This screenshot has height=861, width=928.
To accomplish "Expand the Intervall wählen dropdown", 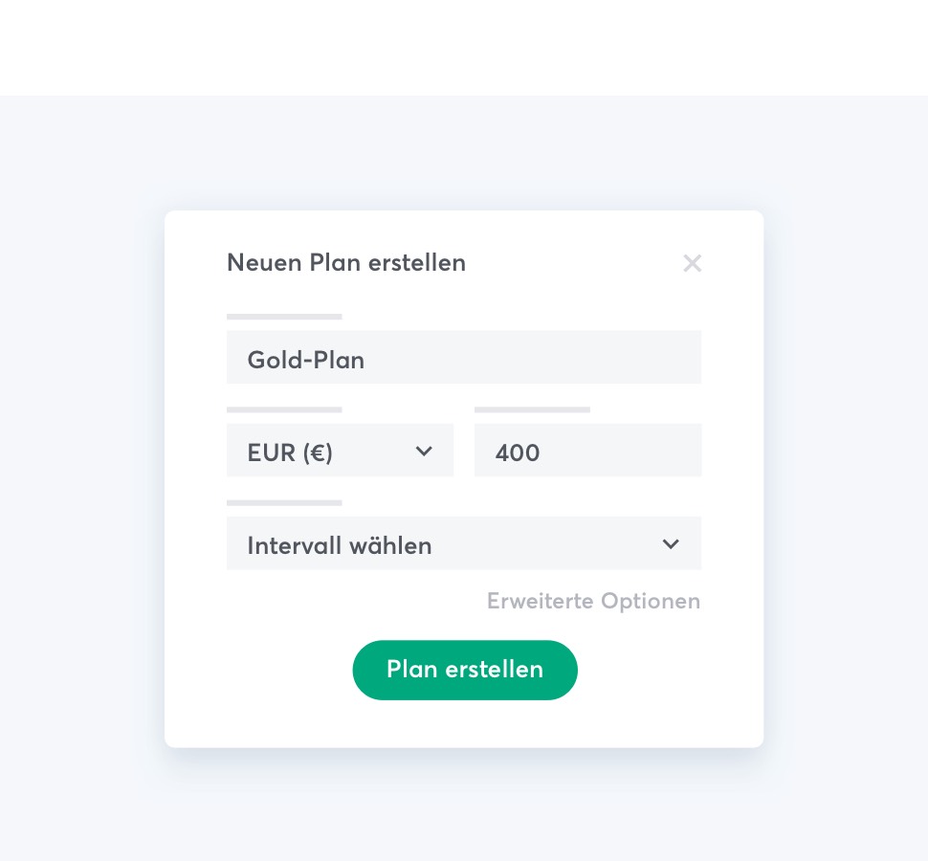I will tap(463, 544).
